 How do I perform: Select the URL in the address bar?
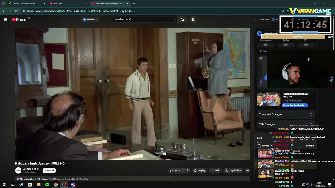[81, 11]
